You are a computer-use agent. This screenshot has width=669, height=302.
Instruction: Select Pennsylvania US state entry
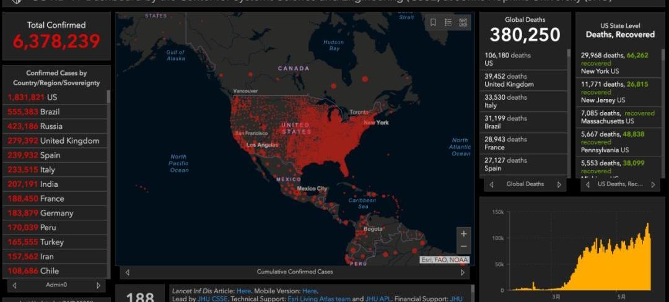tap(620, 142)
